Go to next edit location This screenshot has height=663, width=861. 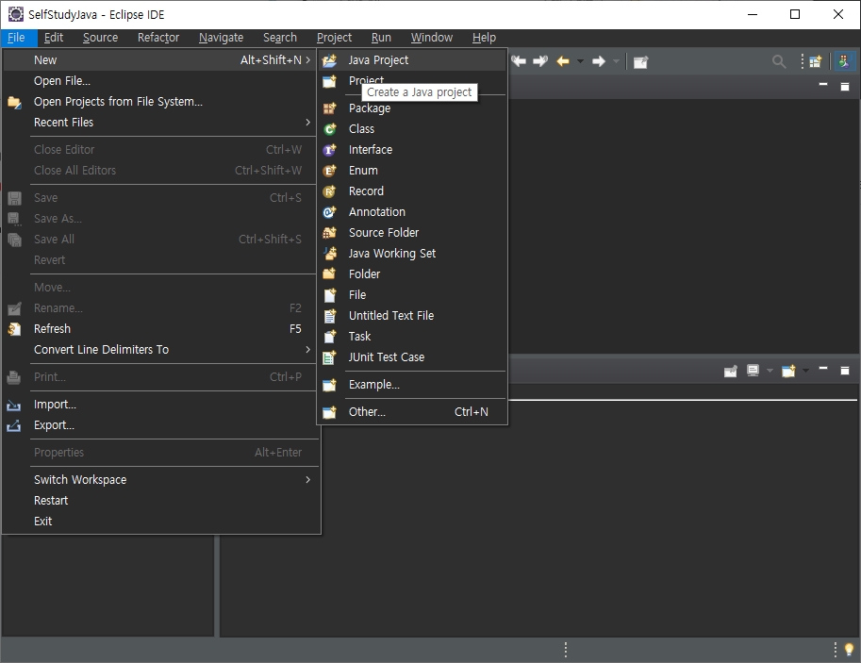pos(540,61)
